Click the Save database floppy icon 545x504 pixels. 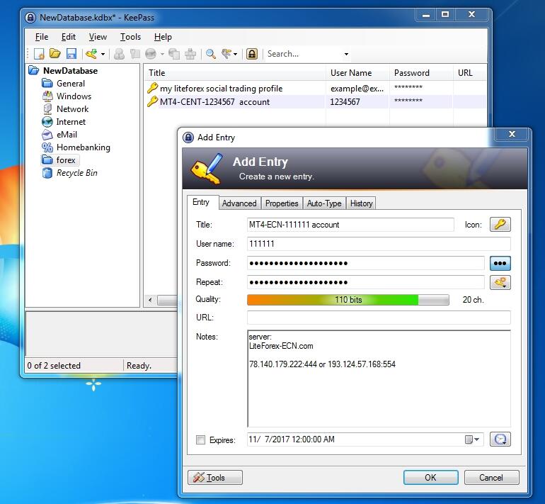pyautogui.click(x=71, y=54)
